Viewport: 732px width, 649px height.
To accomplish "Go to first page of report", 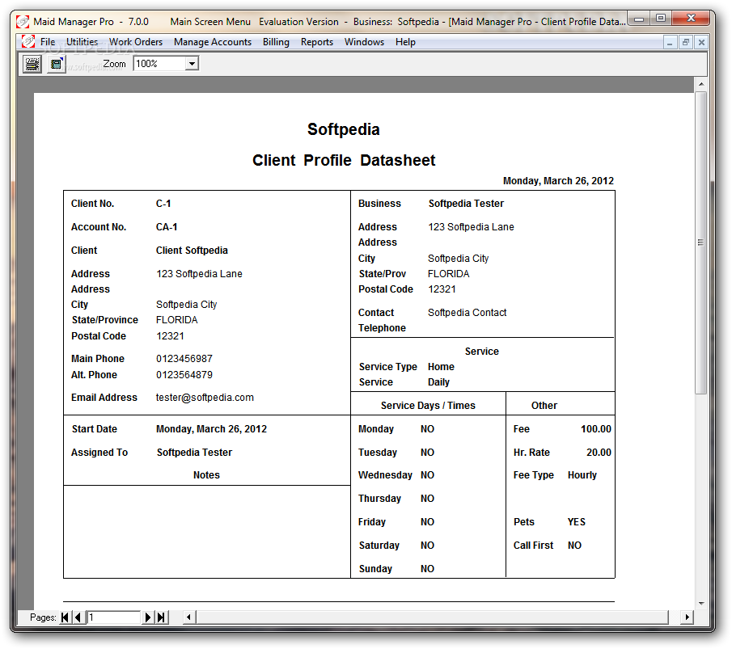I will tap(65, 617).
